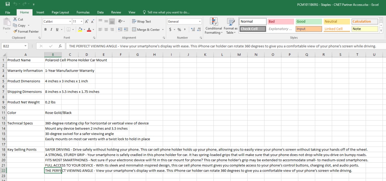The image size is (386, 181).
Task: Open the Name Box dropdown arrow
Action: pos(25,46)
